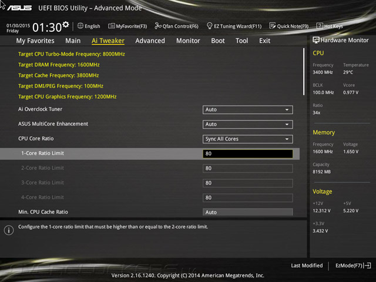Select the Exit tab
The width and height of the screenshot is (376, 282).
tap(264, 41)
